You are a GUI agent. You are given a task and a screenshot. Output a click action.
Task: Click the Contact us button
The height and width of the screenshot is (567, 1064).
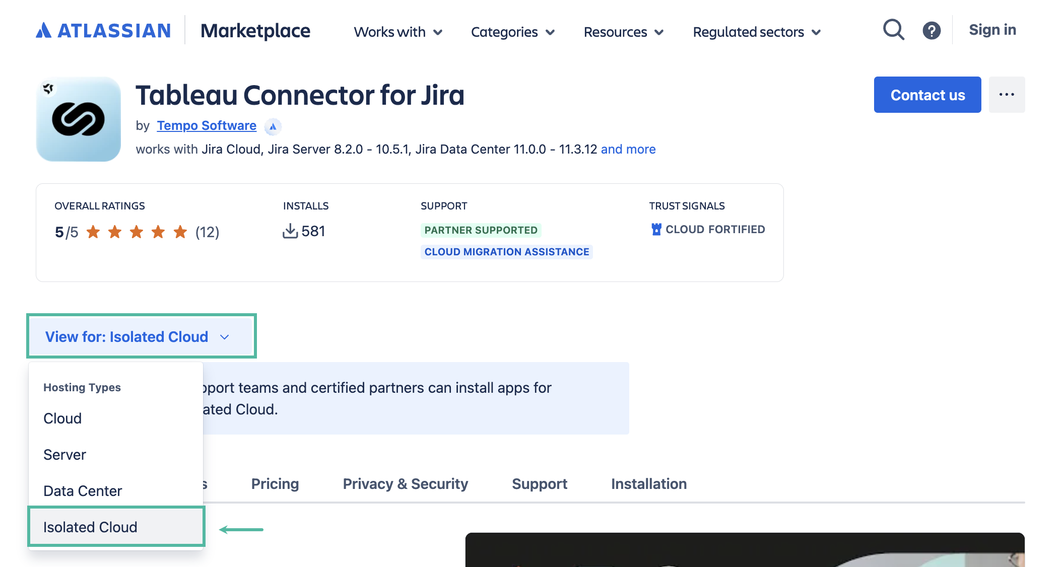coord(927,95)
